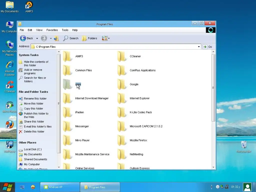Click file list scrollbar up arrow

pos(213,51)
